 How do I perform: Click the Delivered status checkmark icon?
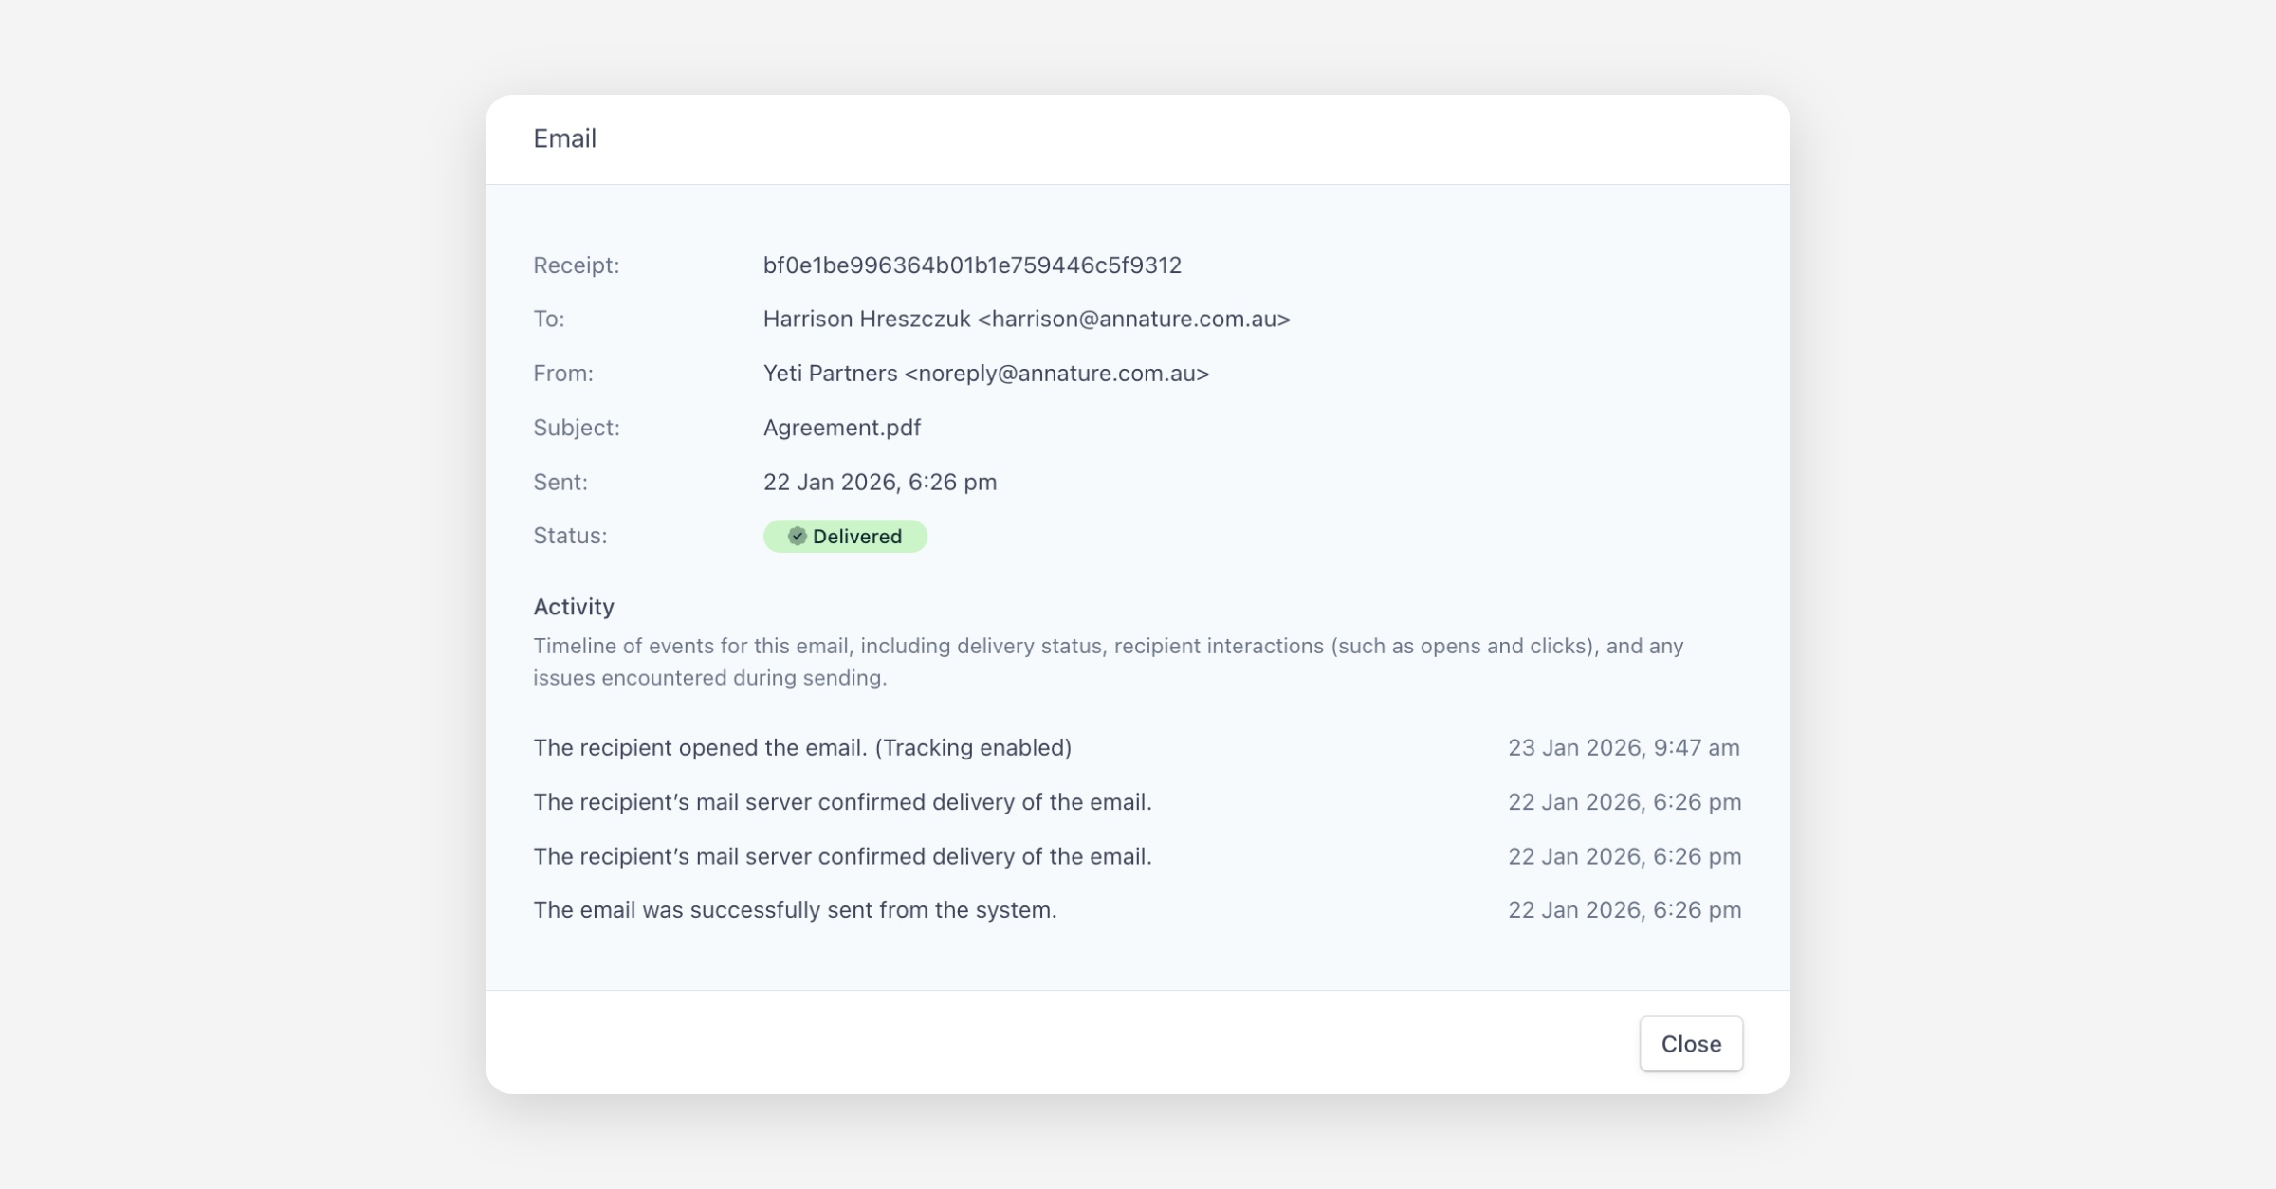797,536
